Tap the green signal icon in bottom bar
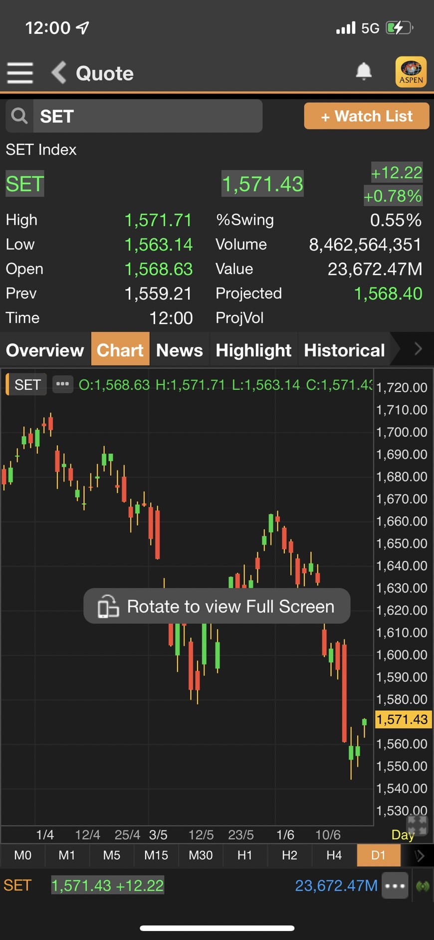This screenshot has width=434, height=940. coord(423,886)
